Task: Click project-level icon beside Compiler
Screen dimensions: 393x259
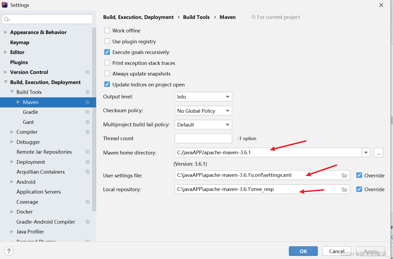Action: point(87,132)
